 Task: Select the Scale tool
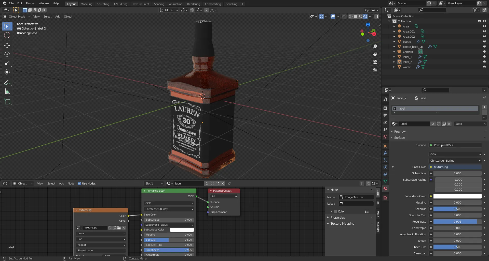[7, 63]
